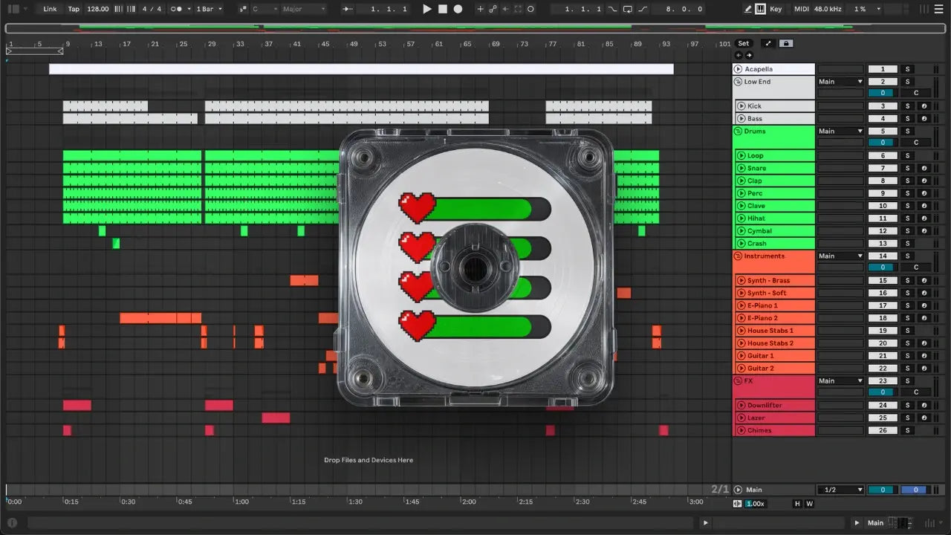Click the Arrangement Record button
This screenshot has width=951, height=535.
point(458,9)
